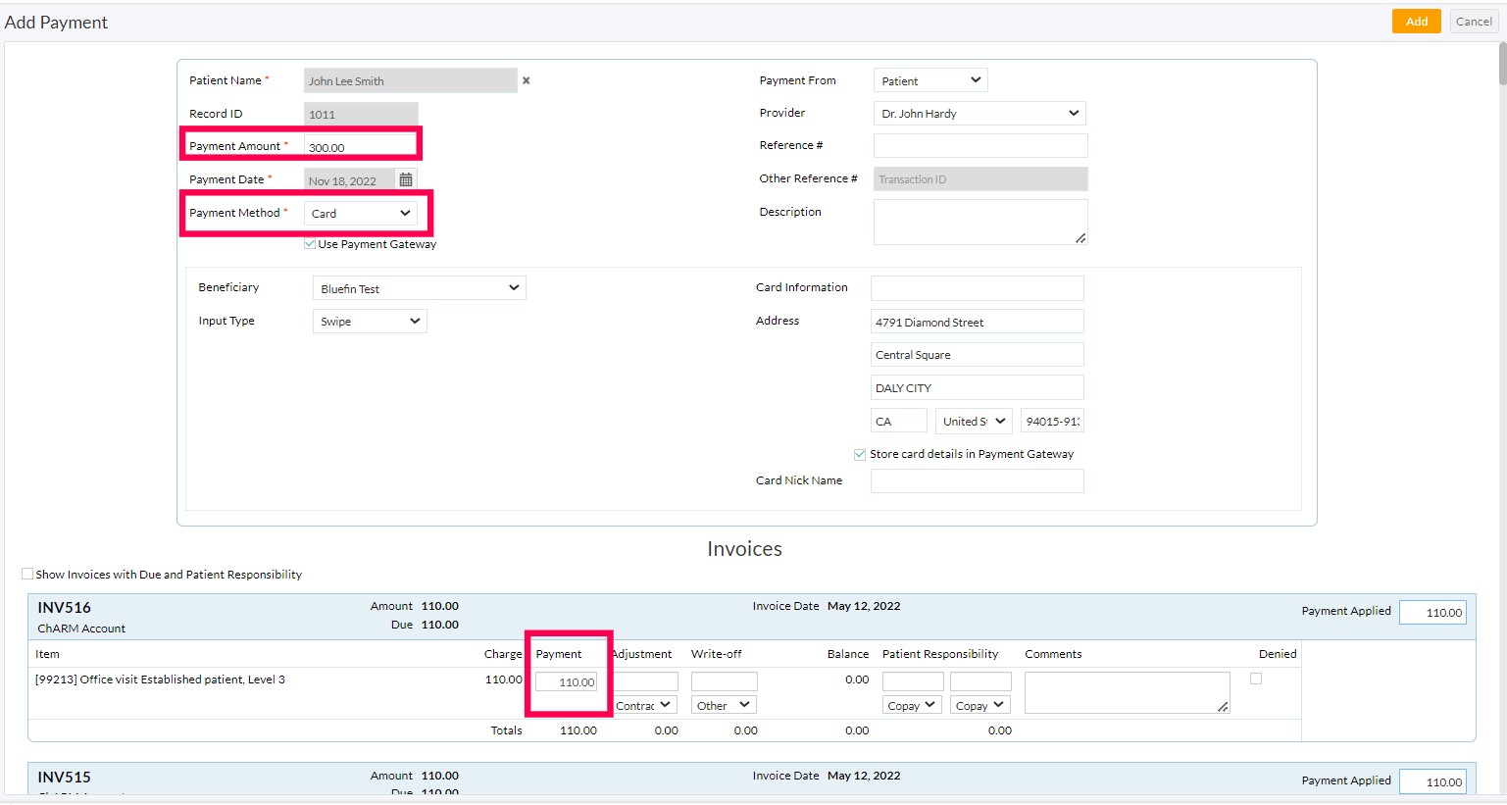Clear the patient name with the x icon
Viewport: 1507px width, 805px height.
coord(527,81)
